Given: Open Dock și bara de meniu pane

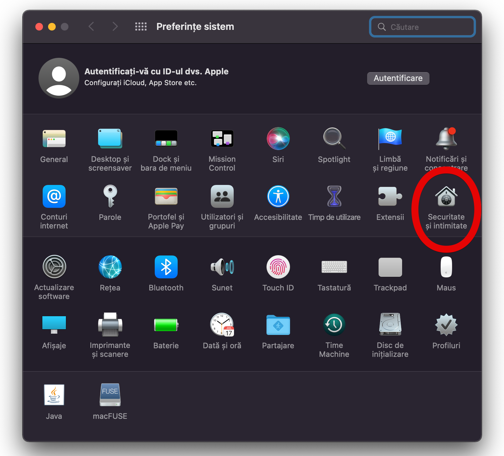Looking at the screenshot, I should (166, 139).
